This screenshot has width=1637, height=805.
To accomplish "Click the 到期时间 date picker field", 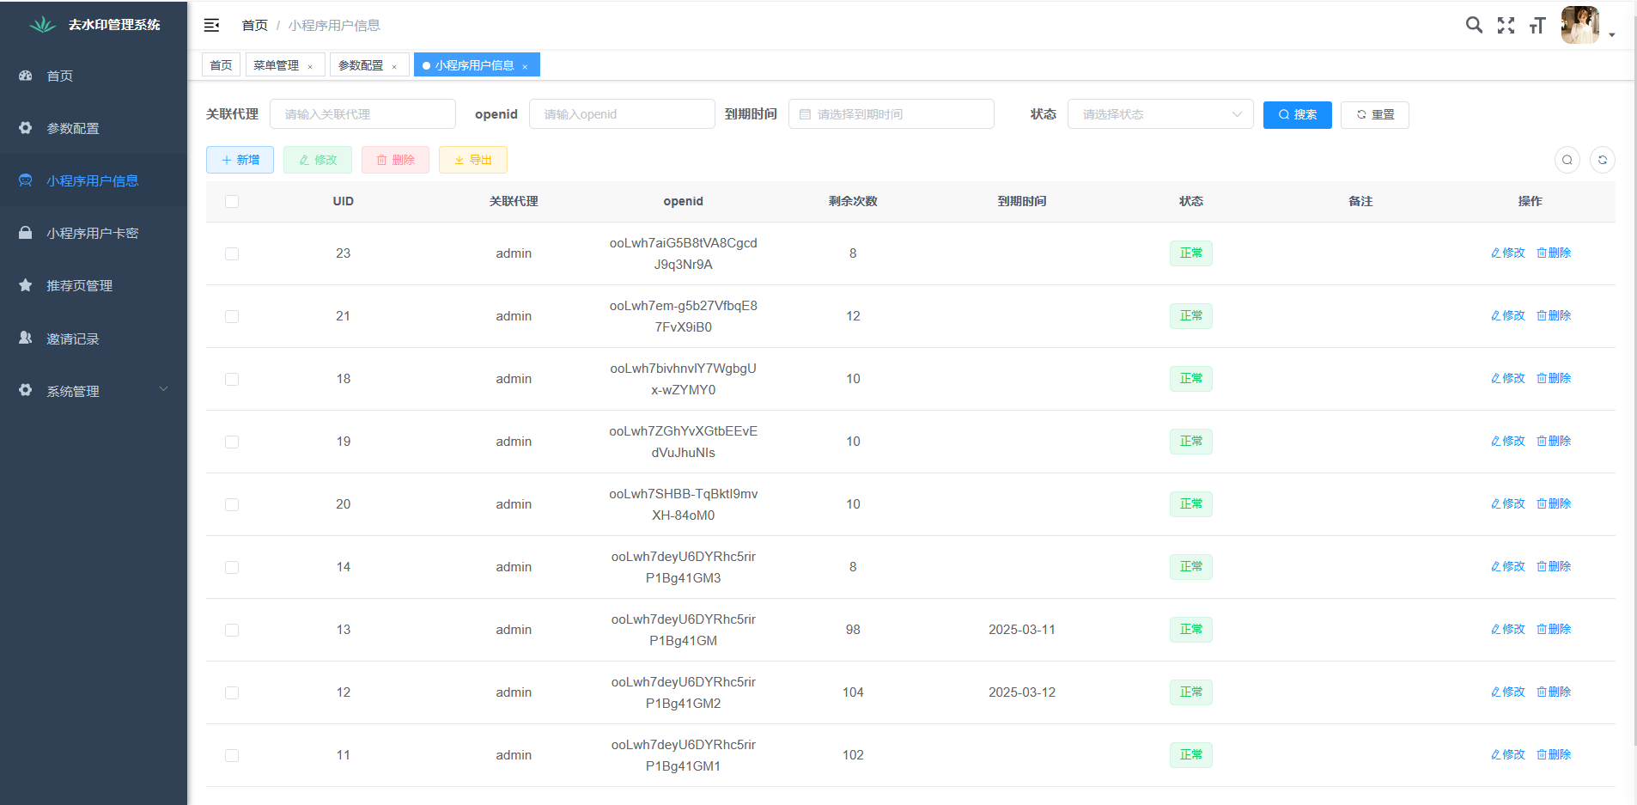I will (891, 114).
